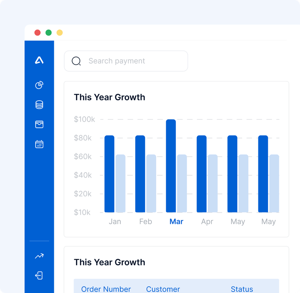Open the calendar icon in the sidebar

[39, 143]
